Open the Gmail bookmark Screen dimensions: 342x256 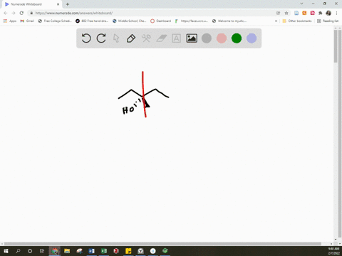tap(27, 21)
